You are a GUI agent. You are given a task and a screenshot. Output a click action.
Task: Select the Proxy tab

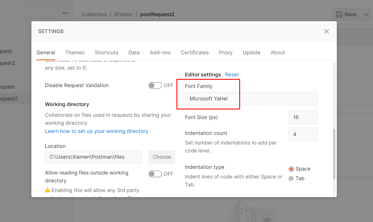click(x=226, y=53)
